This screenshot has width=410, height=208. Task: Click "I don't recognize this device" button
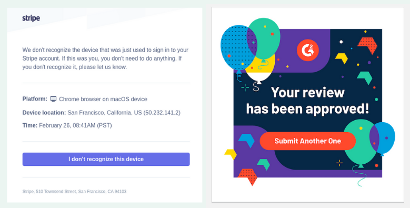coord(106,159)
